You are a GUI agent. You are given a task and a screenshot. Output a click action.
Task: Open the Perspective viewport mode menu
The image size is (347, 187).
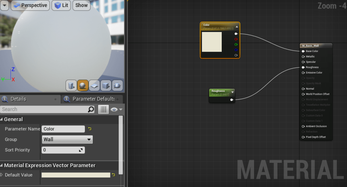[x=31, y=5]
